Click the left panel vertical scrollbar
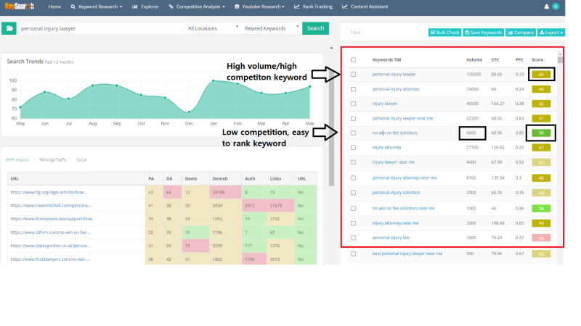 331,118
